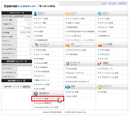
Task: Click the Homepage section browser icon
Action: (x=36, y=45)
